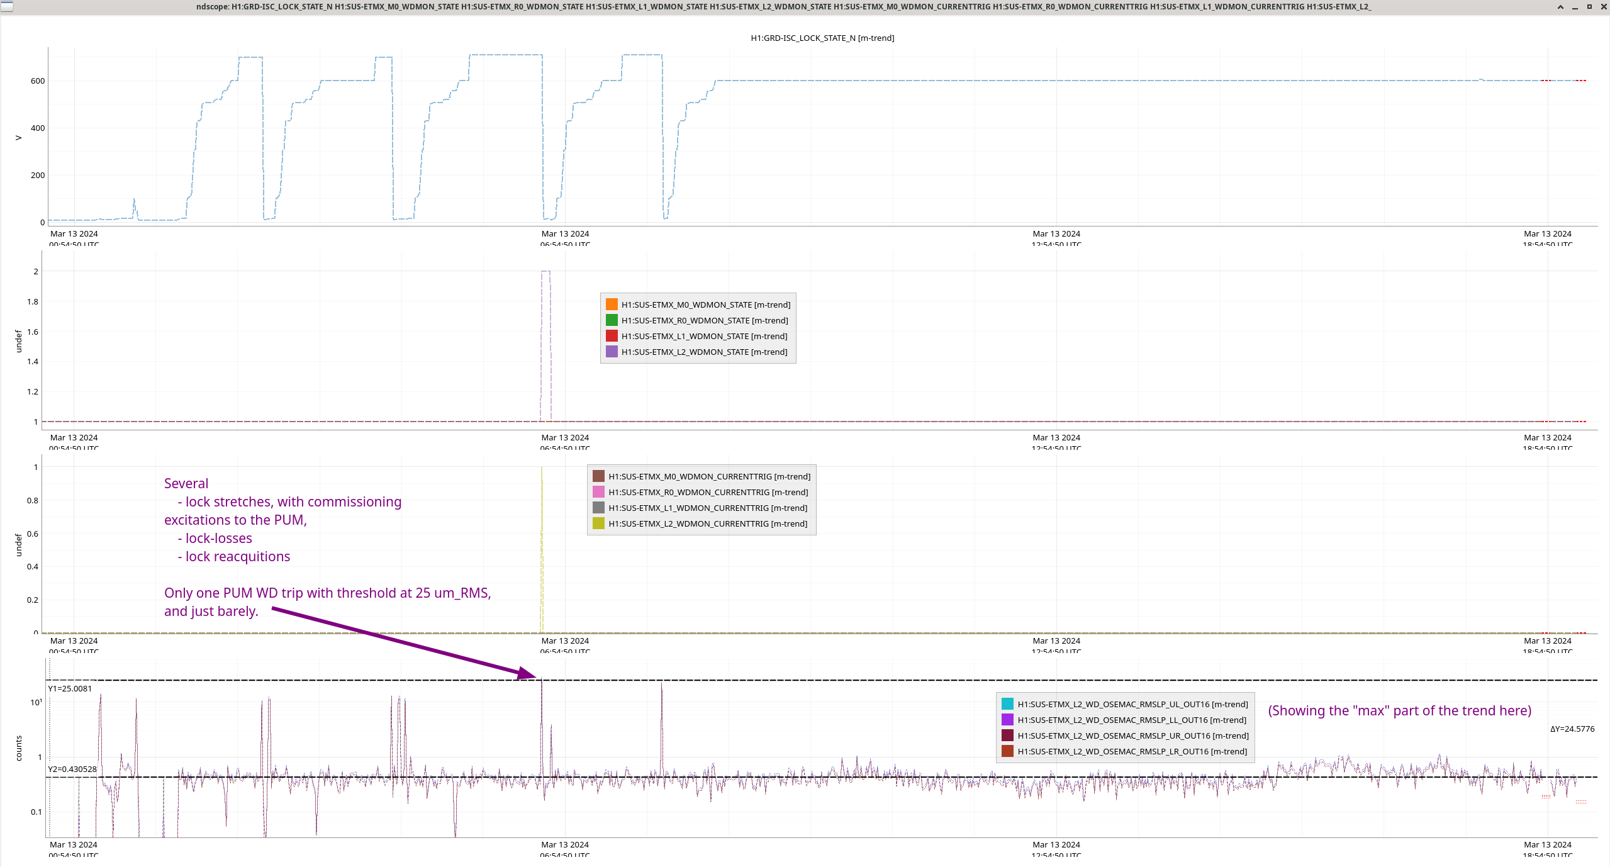Screen dimensions: 1610x867
Task: Select the RMSLP_UR_OUT16 legend entry text
Action: (1132, 736)
